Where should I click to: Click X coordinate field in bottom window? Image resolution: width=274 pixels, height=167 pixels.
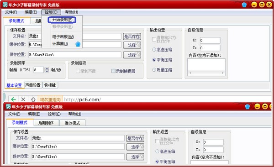[213, 142]
